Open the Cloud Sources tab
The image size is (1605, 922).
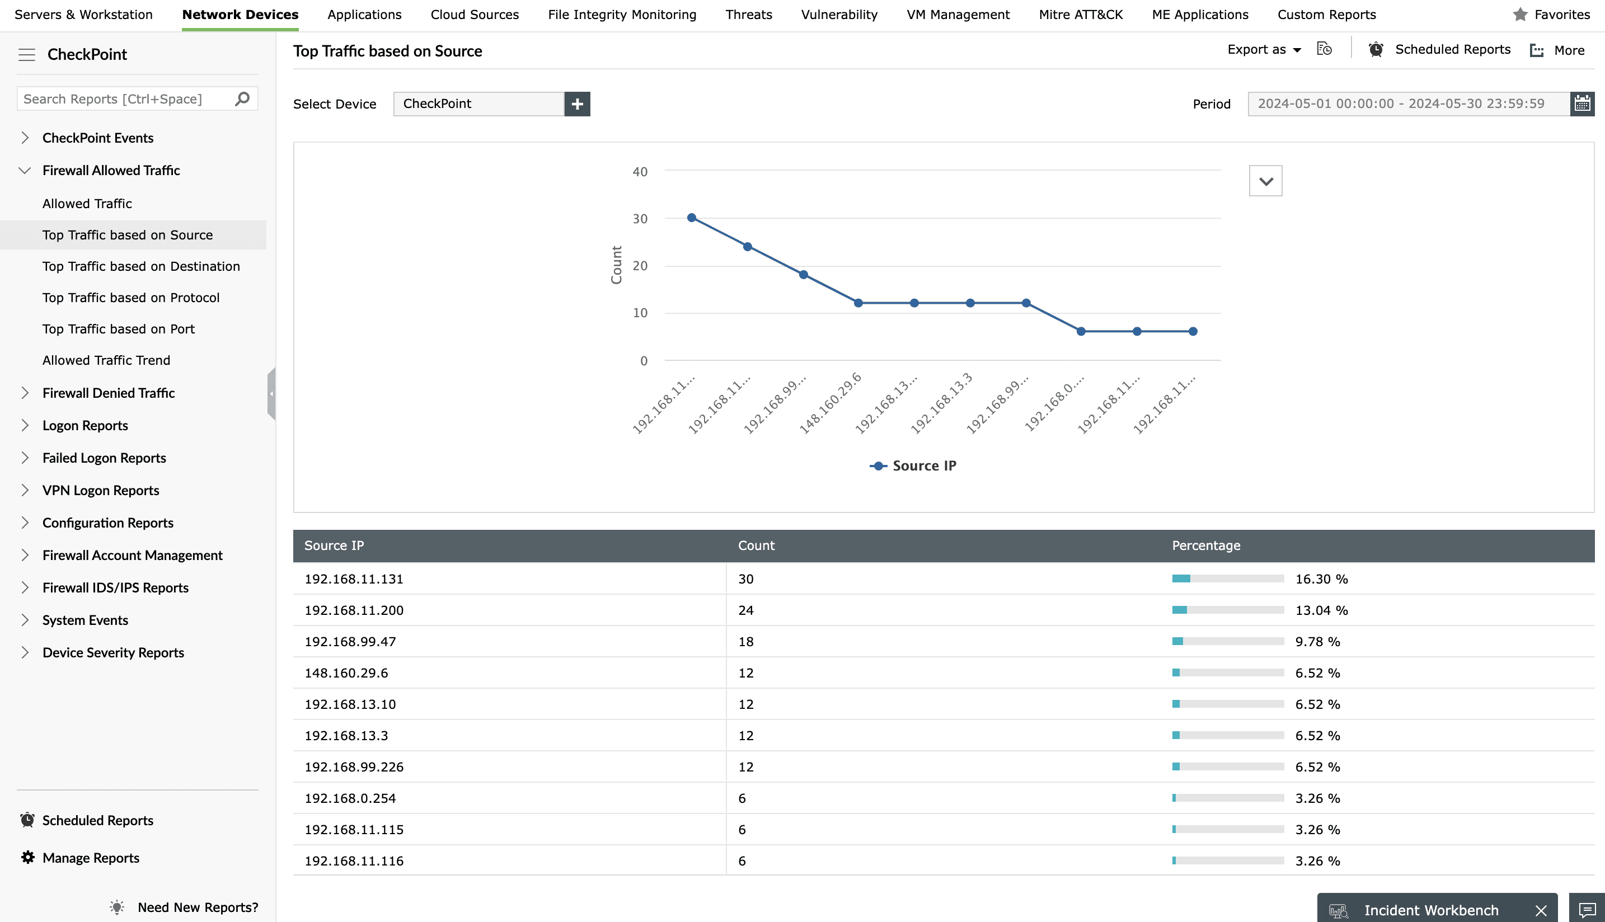tap(475, 15)
